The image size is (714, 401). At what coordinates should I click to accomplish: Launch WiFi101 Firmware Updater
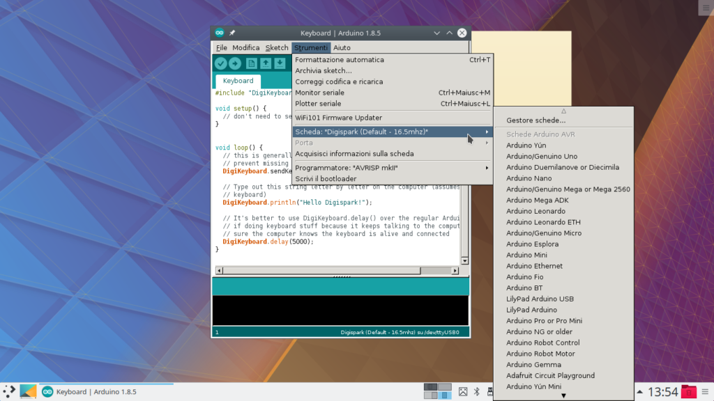click(x=393, y=118)
